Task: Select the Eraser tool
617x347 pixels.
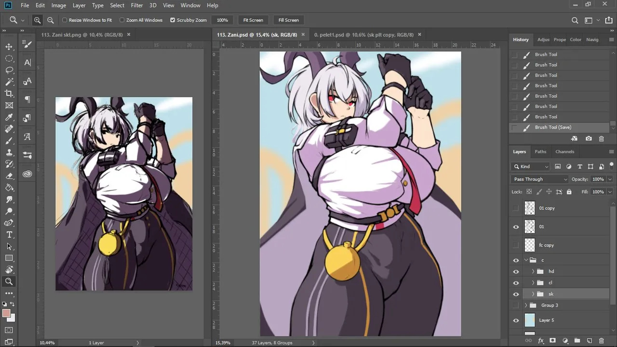Action: click(9, 176)
